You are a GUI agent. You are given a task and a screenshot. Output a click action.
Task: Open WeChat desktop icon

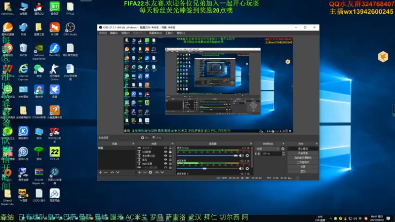point(39,71)
